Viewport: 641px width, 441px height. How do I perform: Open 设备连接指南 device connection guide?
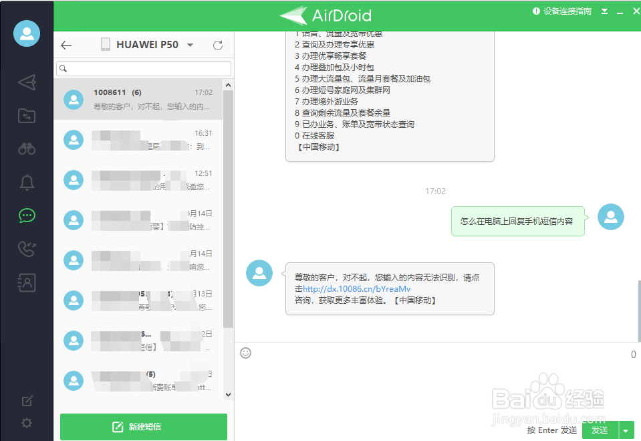[x=562, y=11]
